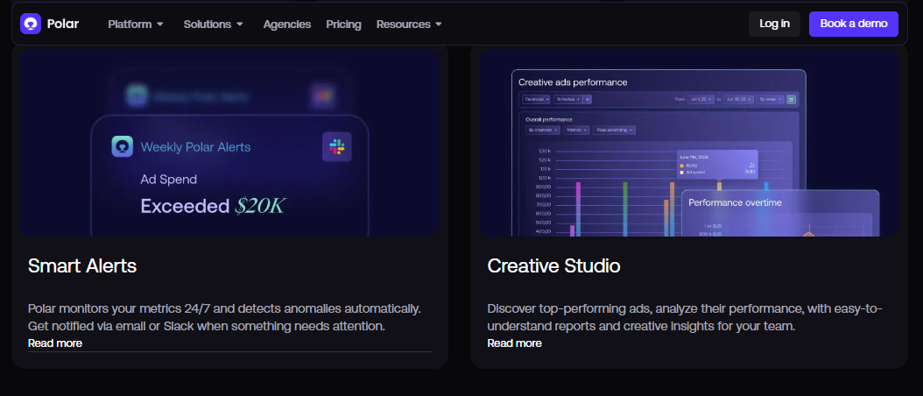Click the green calendar icon in the chart
923x396 pixels.
coord(791,100)
